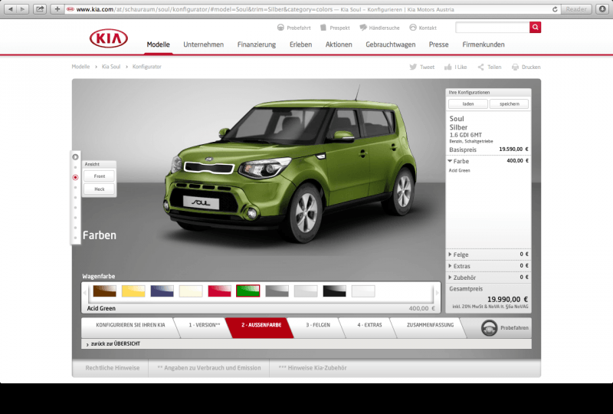Select the white color swatch
The image size is (613, 414).
(363, 291)
